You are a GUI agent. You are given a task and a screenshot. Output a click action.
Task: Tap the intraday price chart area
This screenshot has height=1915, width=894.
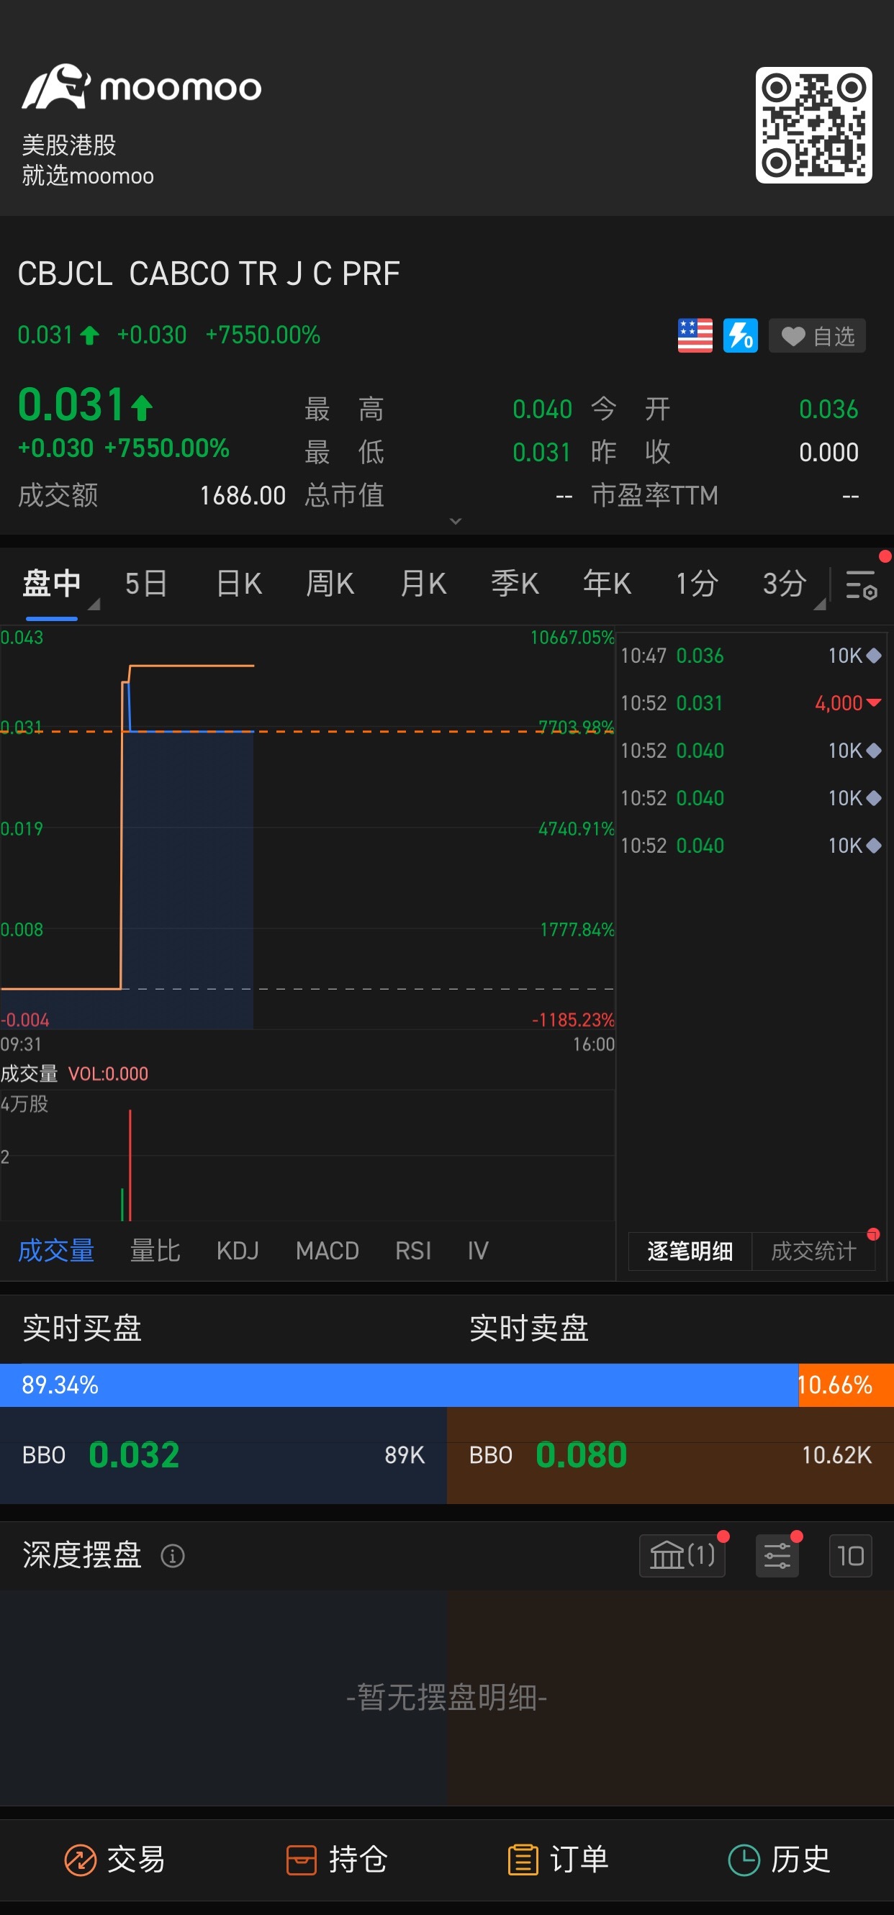click(x=307, y=828)
